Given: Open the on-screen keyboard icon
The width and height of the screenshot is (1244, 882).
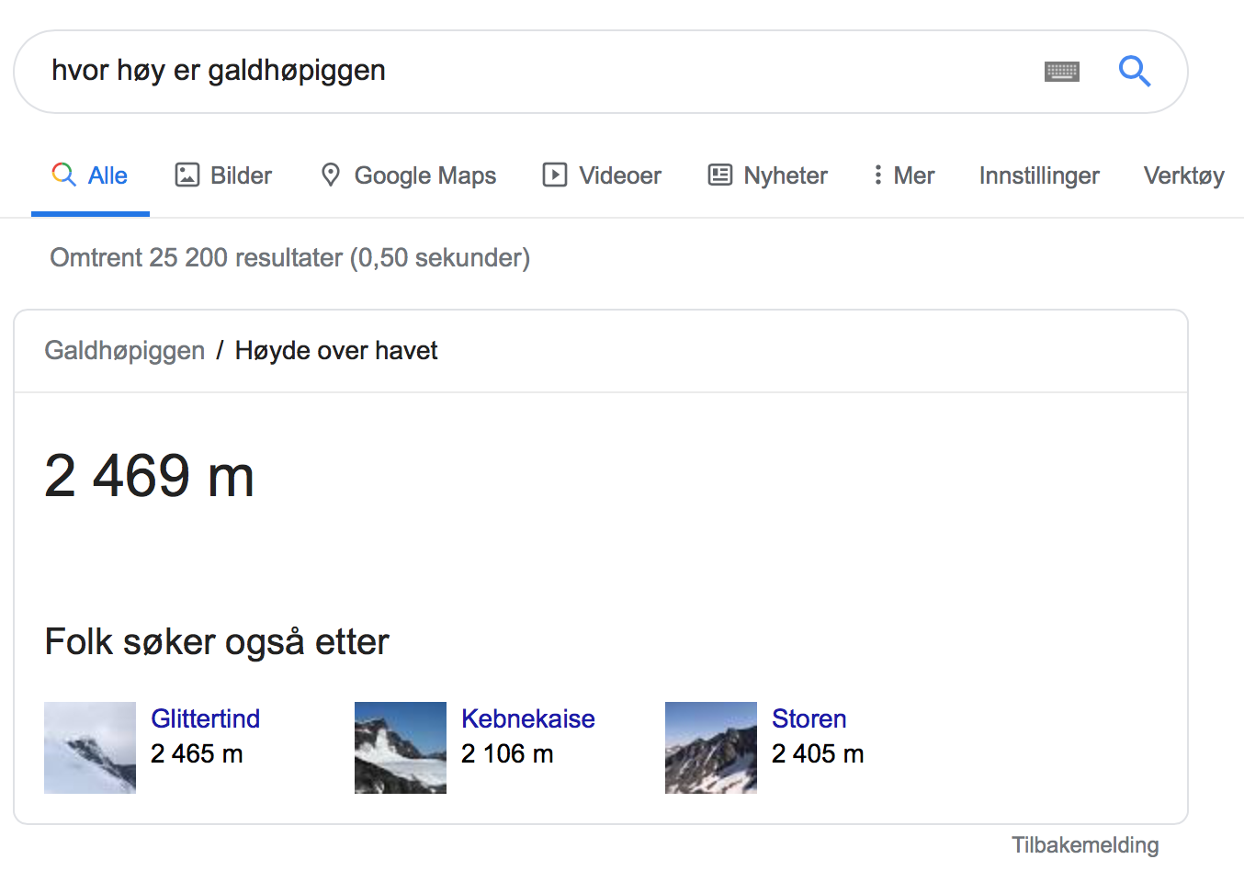Looking at the screenshot, I should pyautogui.click(x=1062, y=72).
